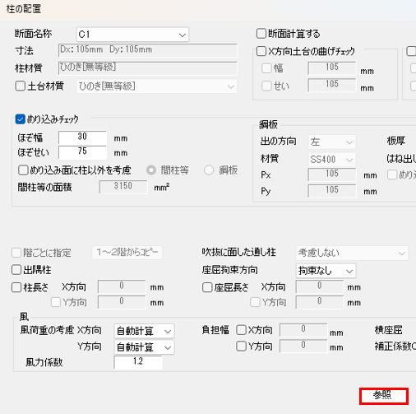The height and width of the screenshot is (414, 416).
Task: Click the 風力係数 input field
Action: (x=138, y=362)
